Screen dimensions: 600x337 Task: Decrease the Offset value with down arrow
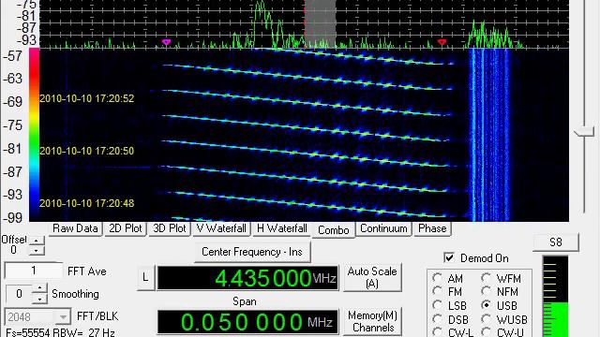point(37,250)
